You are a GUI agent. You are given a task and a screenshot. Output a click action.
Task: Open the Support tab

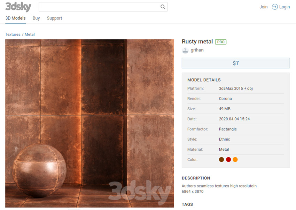click(54, 18)
